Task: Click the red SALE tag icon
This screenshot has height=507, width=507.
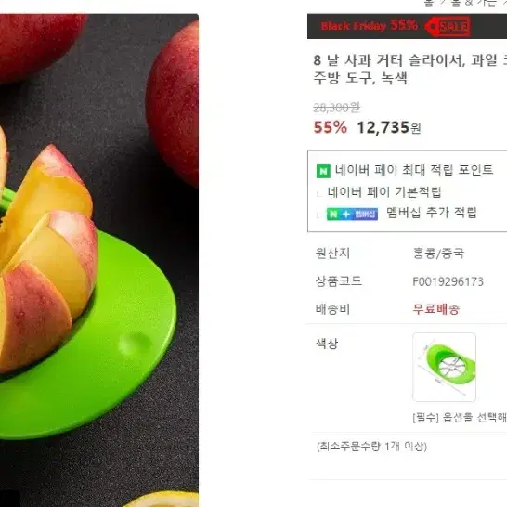Action: click(448, 26)
